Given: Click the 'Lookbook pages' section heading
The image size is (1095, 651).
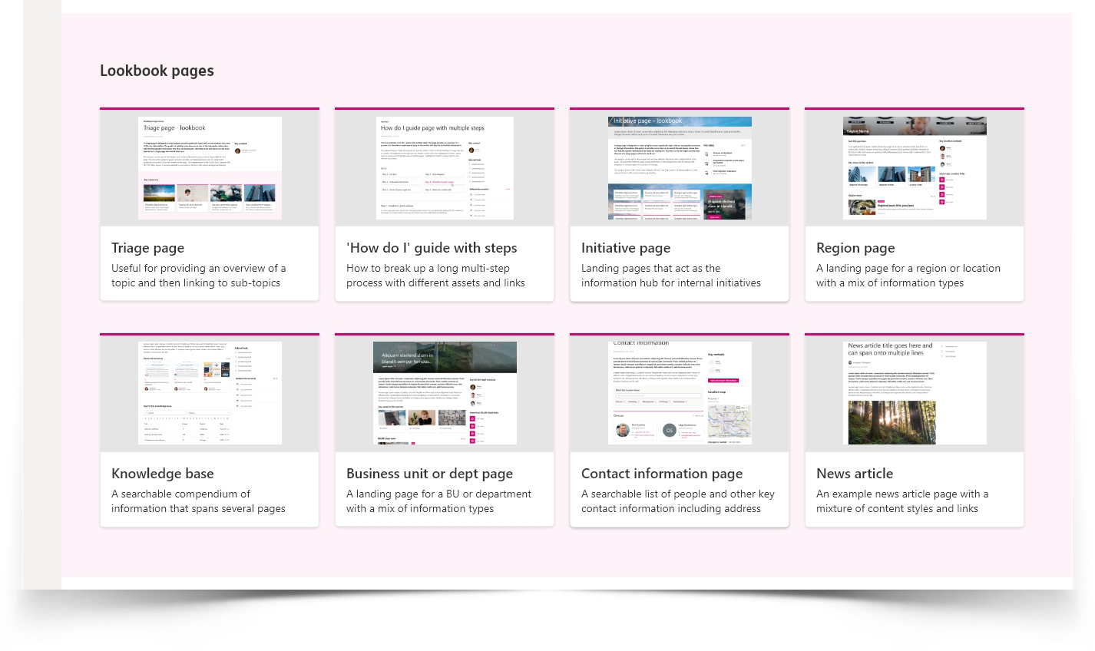Looking at the screenshot, I should [x=157, y=71].
